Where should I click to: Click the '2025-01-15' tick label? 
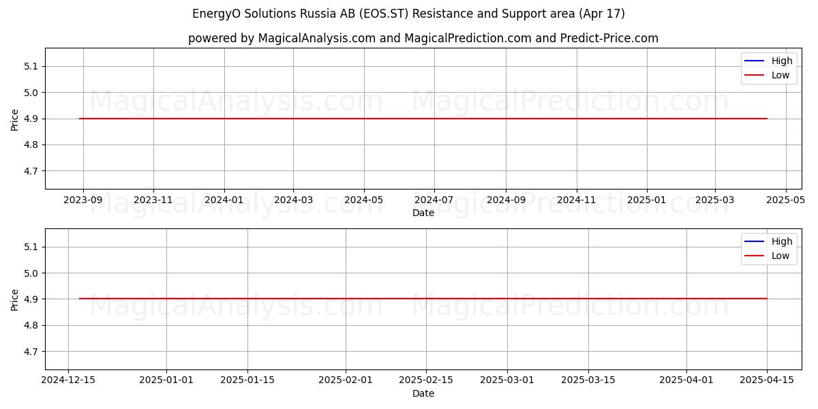[247, 380]
